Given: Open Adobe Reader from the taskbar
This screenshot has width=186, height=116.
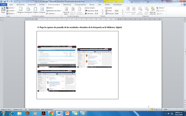Looking at the screenshot, I should coord(43,114).
